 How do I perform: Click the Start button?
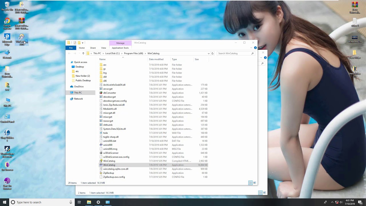pyautogui.click(x=4, y=202)
